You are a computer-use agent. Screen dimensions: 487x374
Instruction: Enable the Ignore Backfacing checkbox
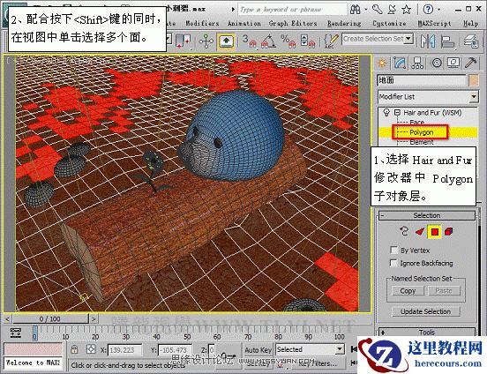coord(393,263)
